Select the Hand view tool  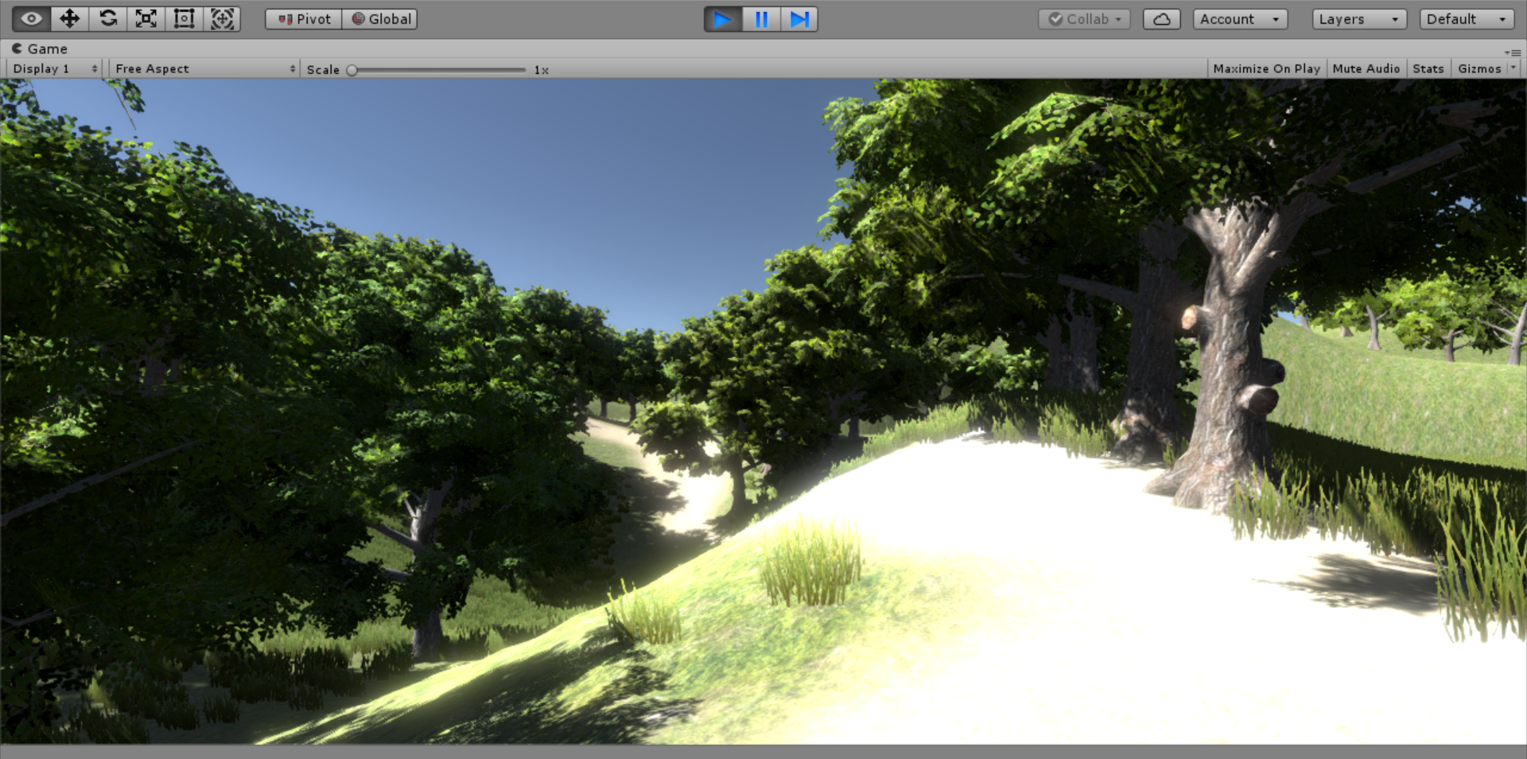click(x=31, y=18)
